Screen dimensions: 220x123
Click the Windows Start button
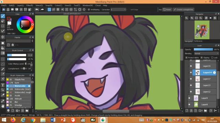[4, 120]
